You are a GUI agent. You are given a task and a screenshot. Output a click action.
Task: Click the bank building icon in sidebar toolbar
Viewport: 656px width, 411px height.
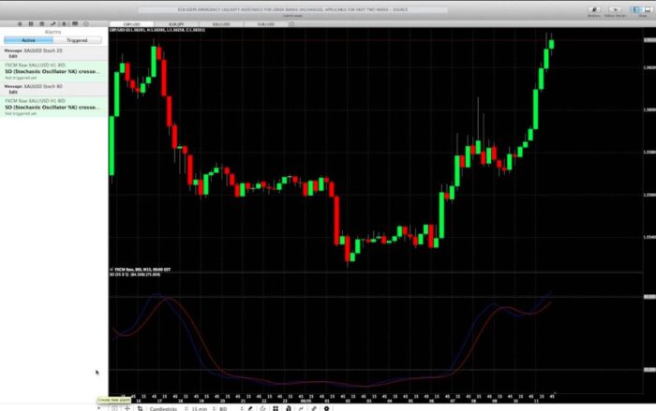tap(41, 23)
